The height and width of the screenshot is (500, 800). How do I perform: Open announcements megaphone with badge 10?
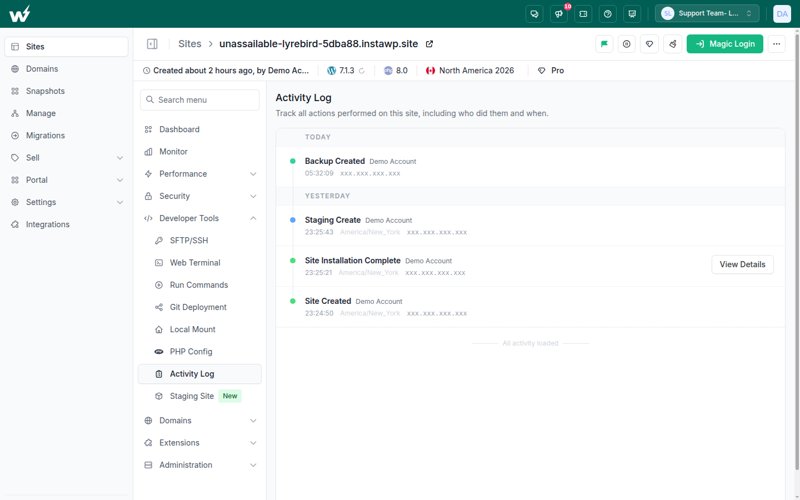click(559, 14)
